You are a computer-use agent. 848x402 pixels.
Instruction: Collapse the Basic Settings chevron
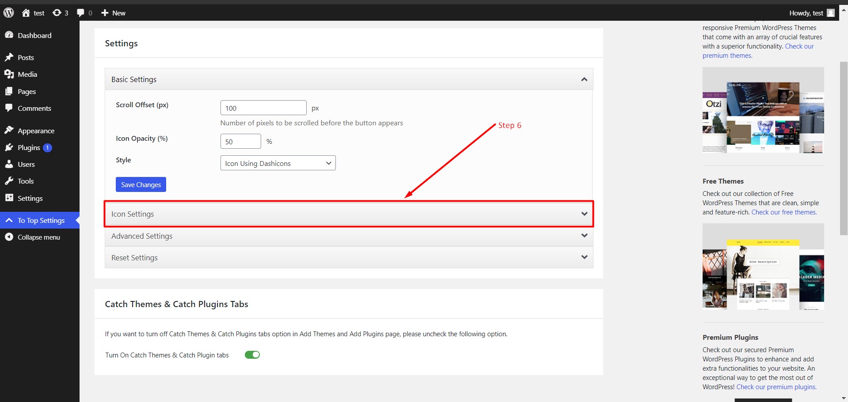click(x=584, y=79)
